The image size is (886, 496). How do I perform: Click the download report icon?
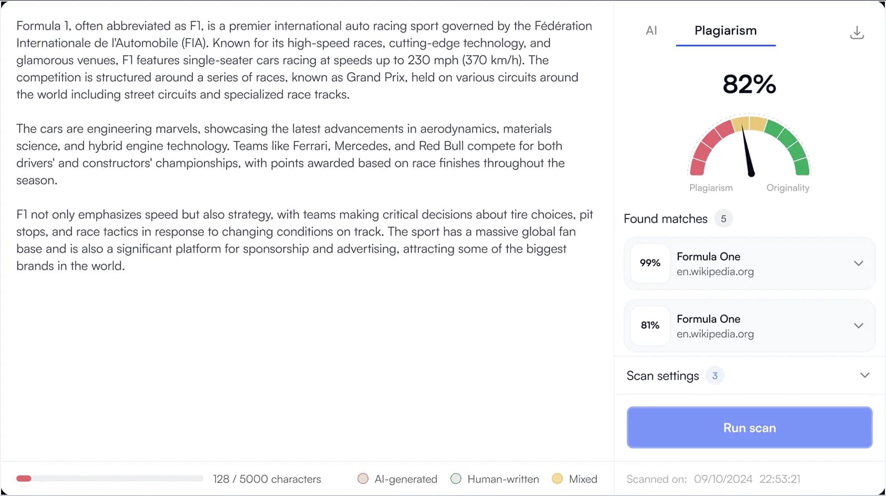[856, 32]
